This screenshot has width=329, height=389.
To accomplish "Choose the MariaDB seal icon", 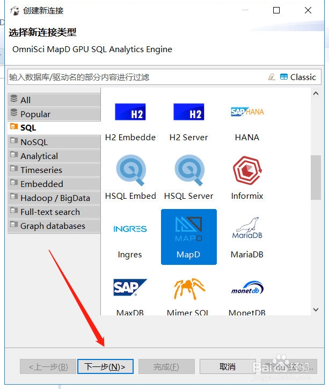I will coord(247,228).
